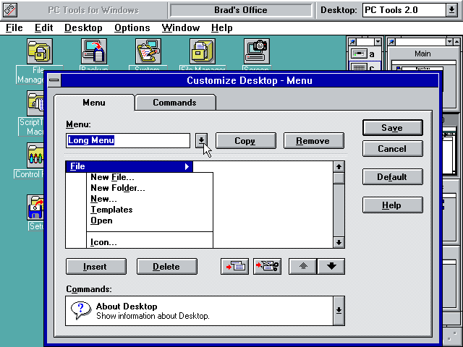
Task: Select the Menu tab
Action: pos(94,103)
